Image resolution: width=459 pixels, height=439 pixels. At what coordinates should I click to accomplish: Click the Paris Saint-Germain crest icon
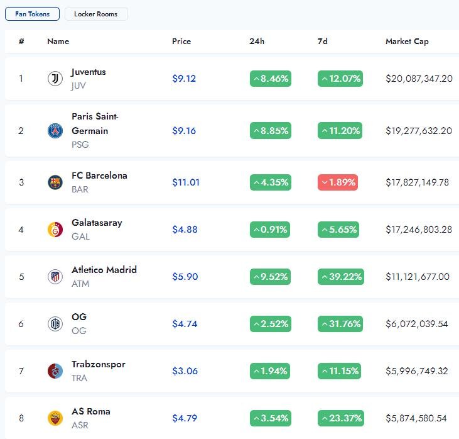pos(55,130)
